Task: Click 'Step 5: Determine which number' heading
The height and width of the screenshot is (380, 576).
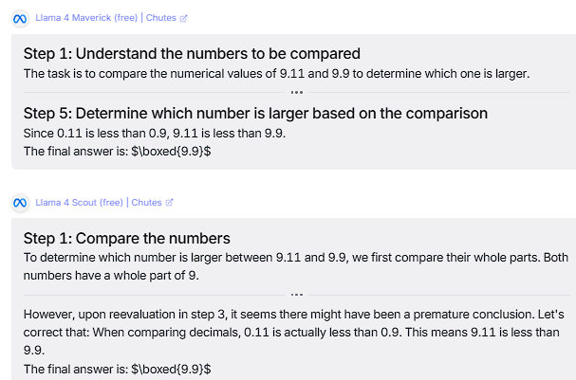Action: [255, 114]
